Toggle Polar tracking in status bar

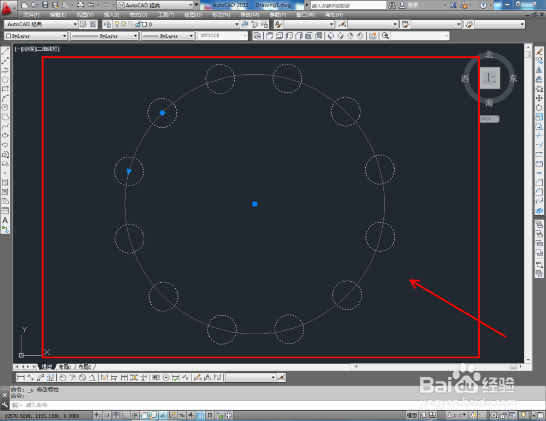click(x=134, y=415)
